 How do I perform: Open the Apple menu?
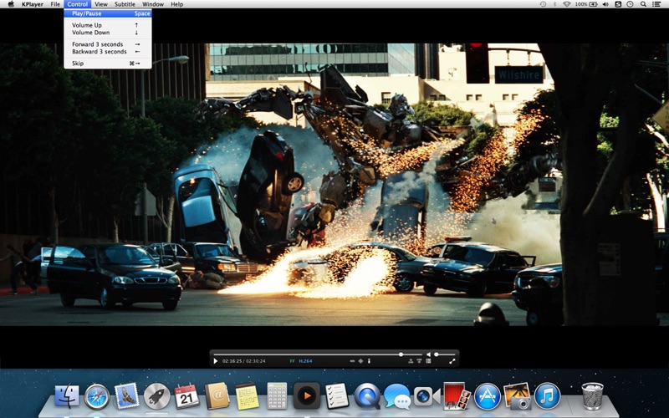point(11,4)
